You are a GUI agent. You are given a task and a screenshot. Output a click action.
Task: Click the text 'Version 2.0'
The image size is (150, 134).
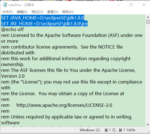click(13, 76)
